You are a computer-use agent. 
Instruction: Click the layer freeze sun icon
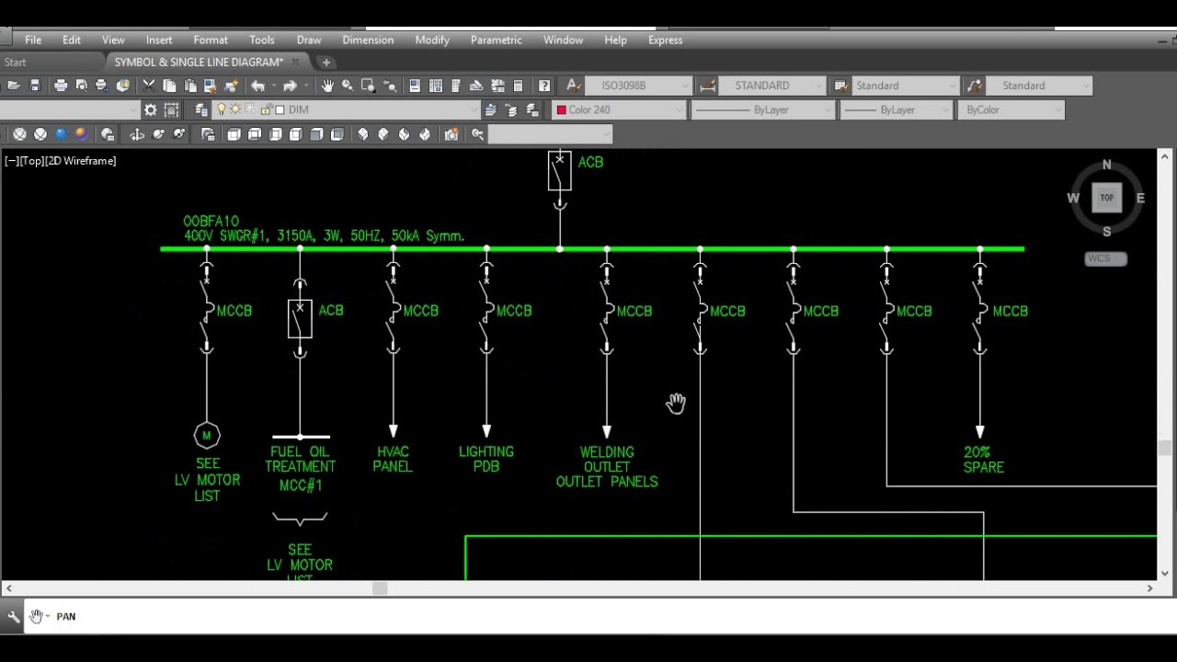point(236,109)
